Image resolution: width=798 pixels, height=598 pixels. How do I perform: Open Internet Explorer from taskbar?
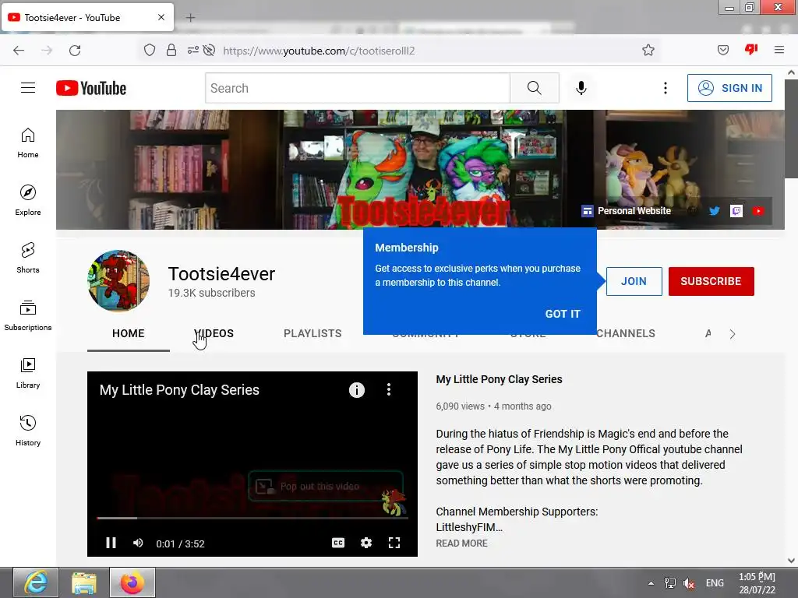[x=35, y=582]
